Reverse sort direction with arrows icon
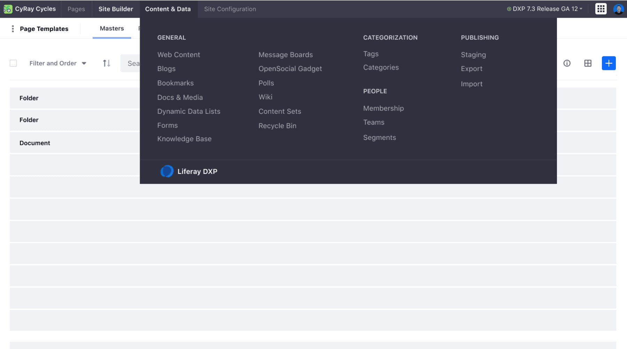Viewport: 627px width, 349px height. (x=107, y=63)
